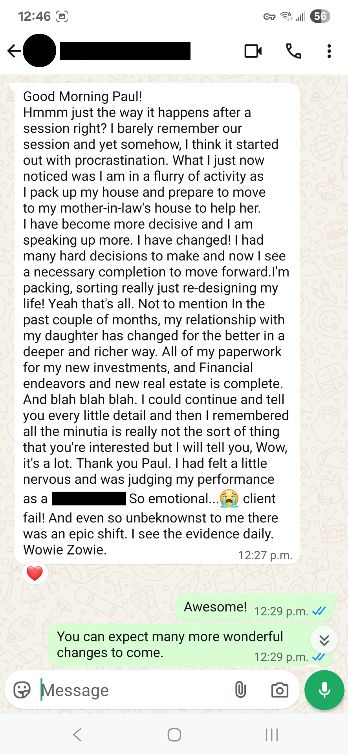Viewport: 348px width, 754px height.
Task: Open contact info from the name header
Action: [x=125, y=51]
